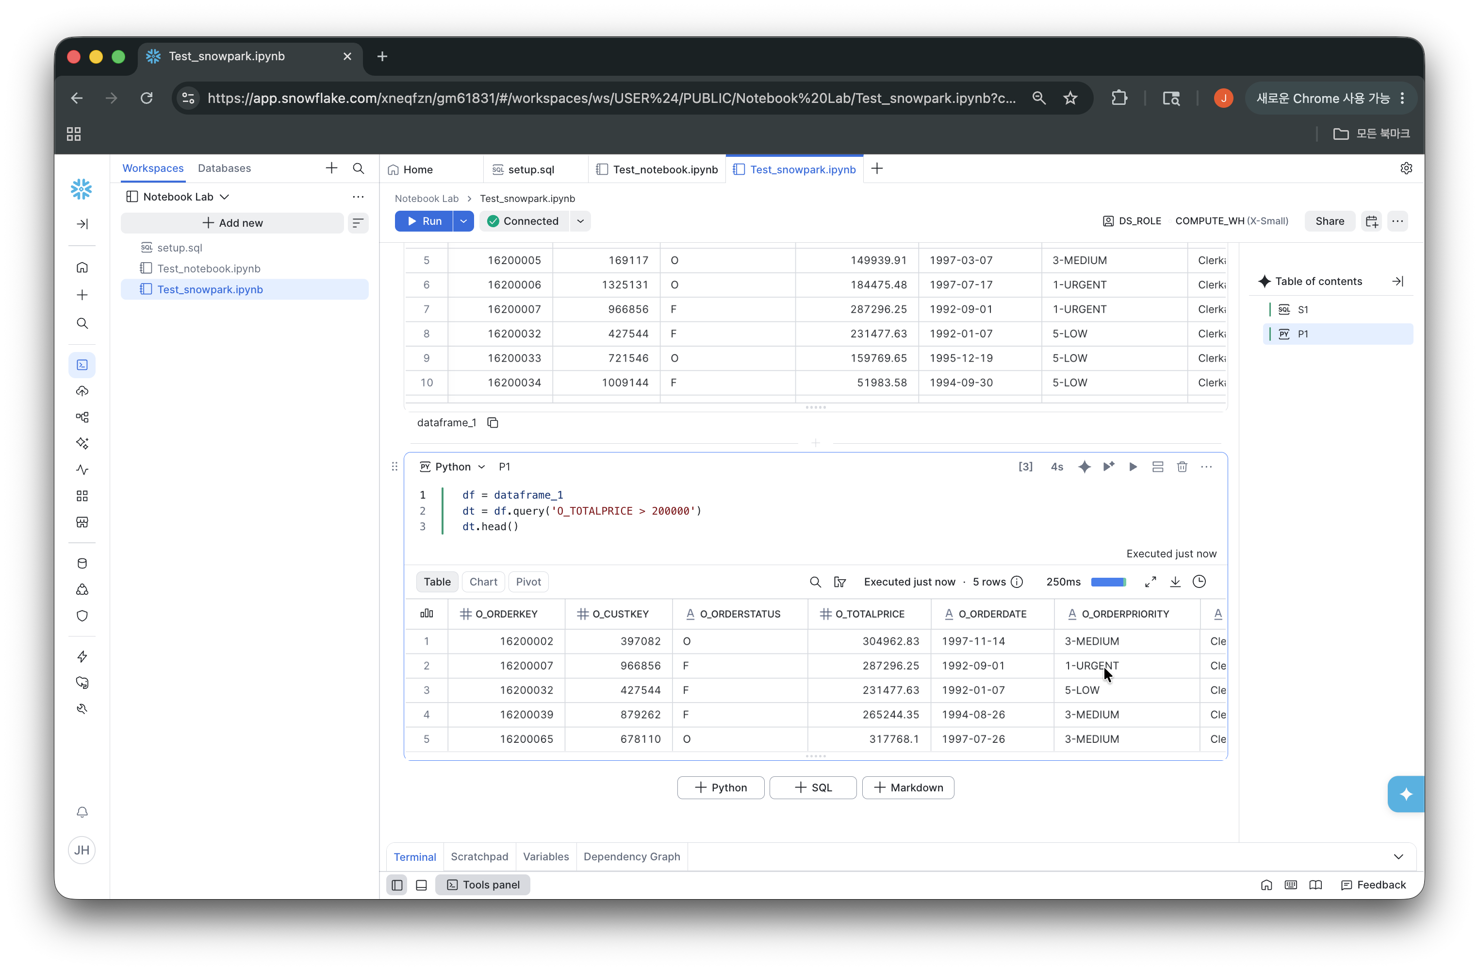Open Test_notebook.ipynb in the file tree
The height and width of the screenshot is (971, 1479).
pyautogui.click(x=209, y=268)
